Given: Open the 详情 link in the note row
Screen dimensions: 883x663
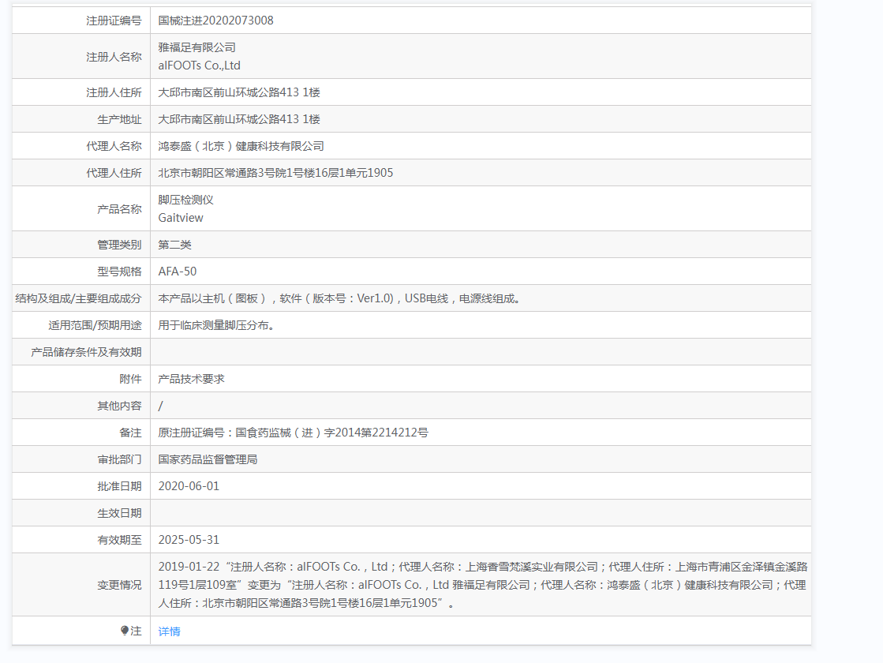Looking at the screenshot, I should [x=169, y=631].
